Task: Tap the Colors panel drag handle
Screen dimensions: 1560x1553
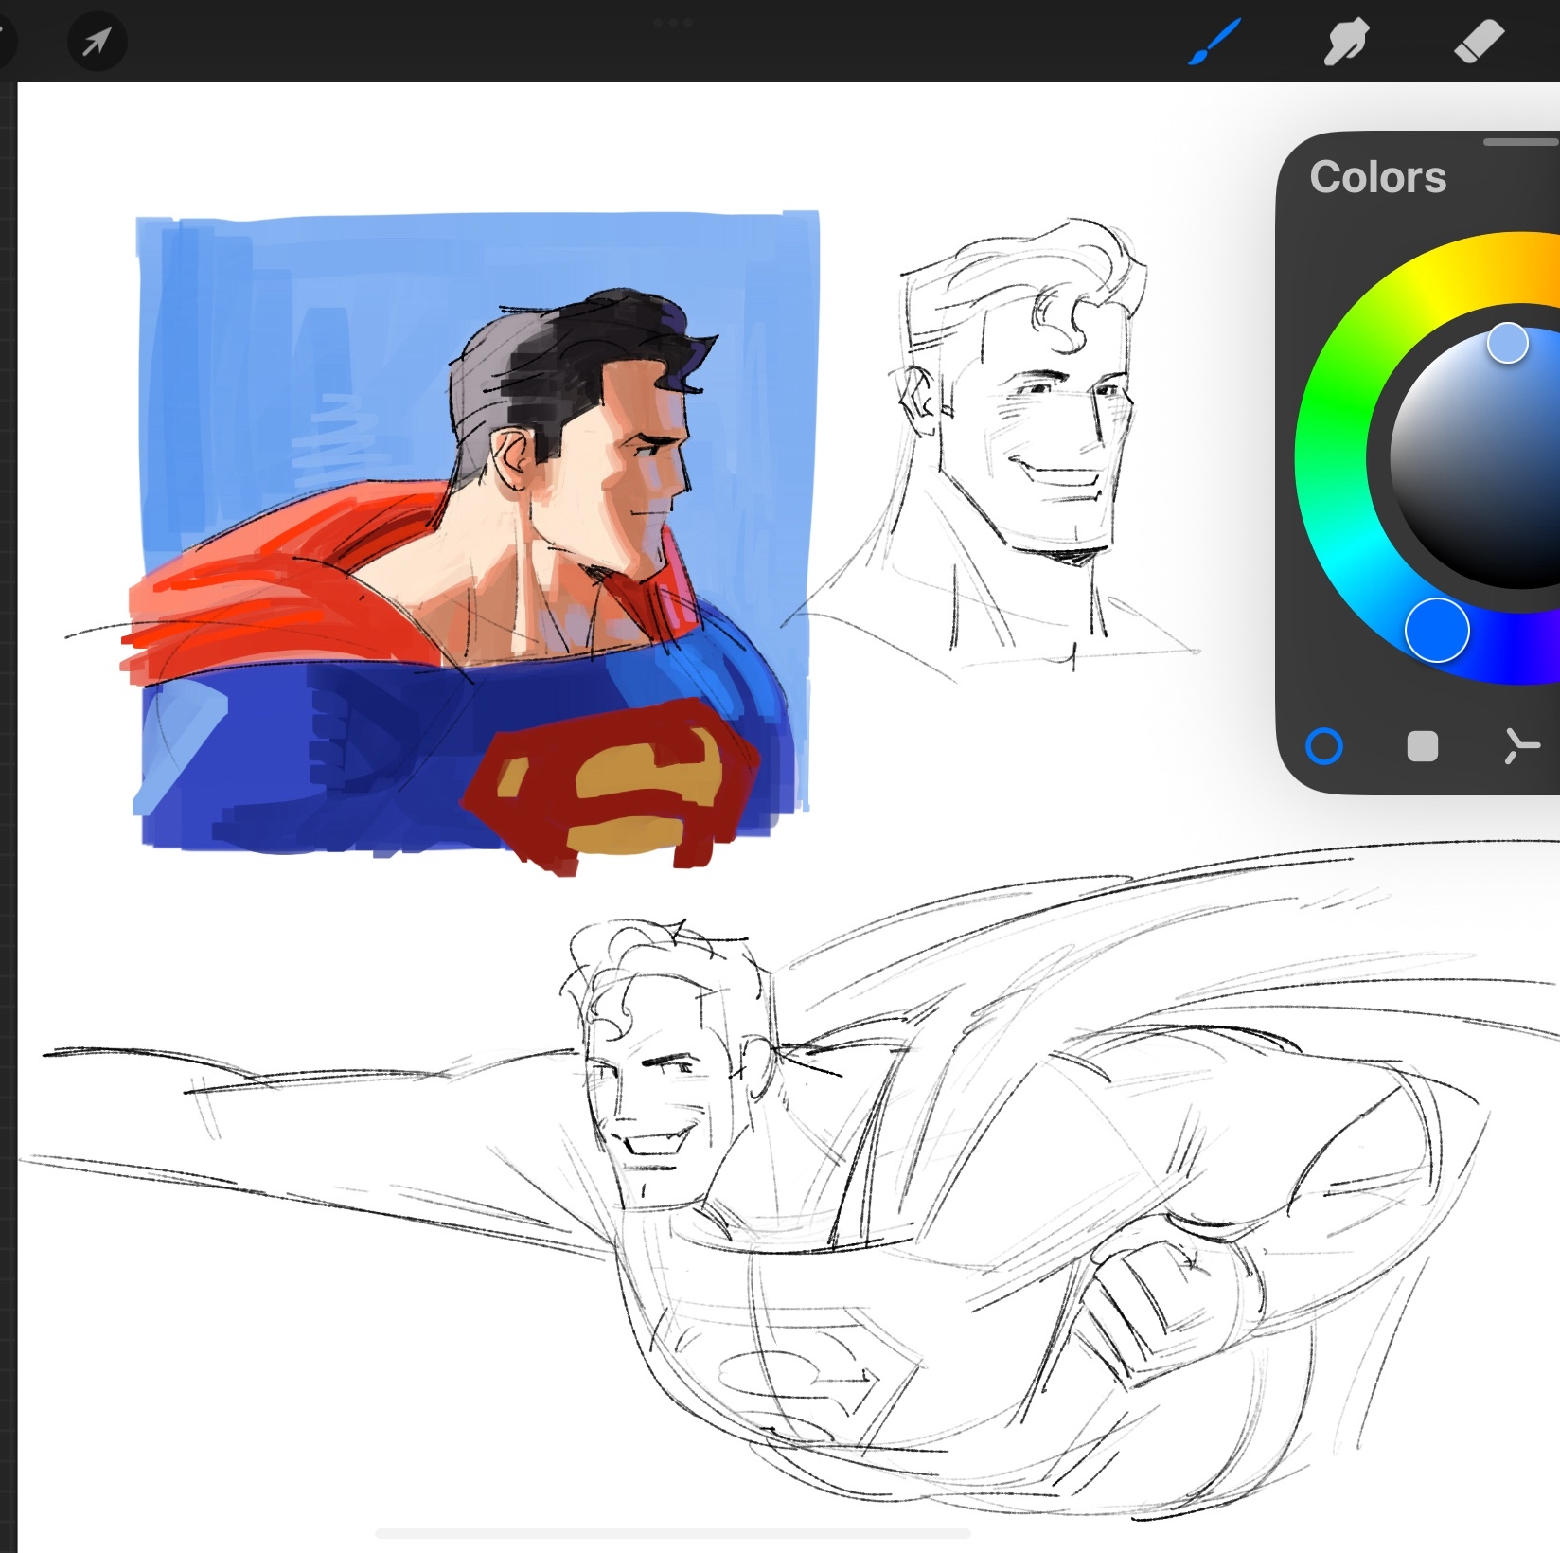Action: pos(1520,142)
